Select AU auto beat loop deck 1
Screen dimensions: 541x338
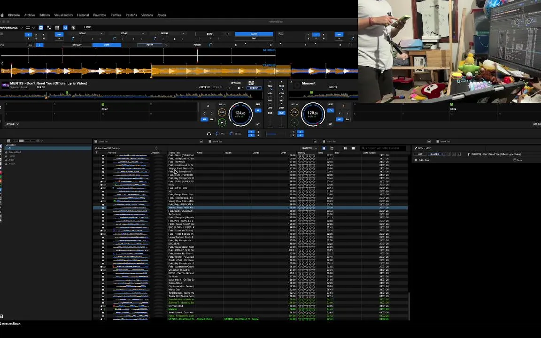pyautogui.click(x=204, y=119)
